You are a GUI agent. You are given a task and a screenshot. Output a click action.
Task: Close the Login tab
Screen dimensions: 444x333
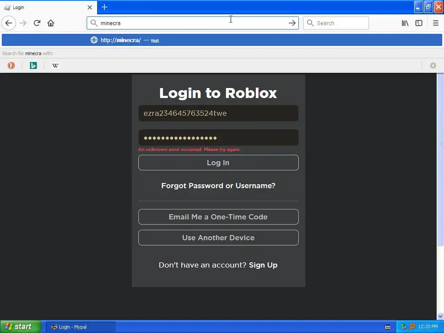coord(90,7)
